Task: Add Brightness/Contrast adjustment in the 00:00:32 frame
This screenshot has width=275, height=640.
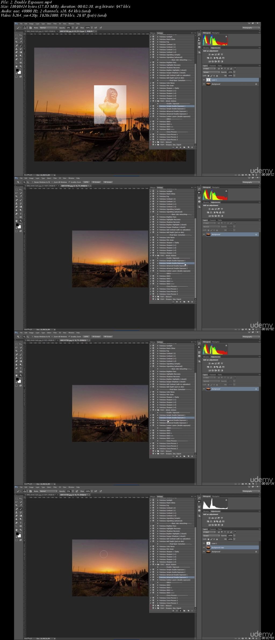Action: pyautogui.click(x=209, y=55)
